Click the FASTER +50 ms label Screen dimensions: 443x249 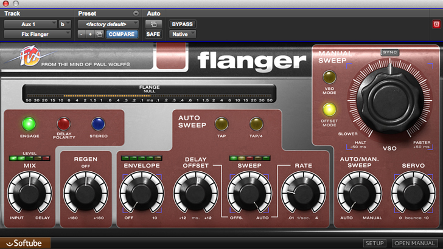click(422, 145)
